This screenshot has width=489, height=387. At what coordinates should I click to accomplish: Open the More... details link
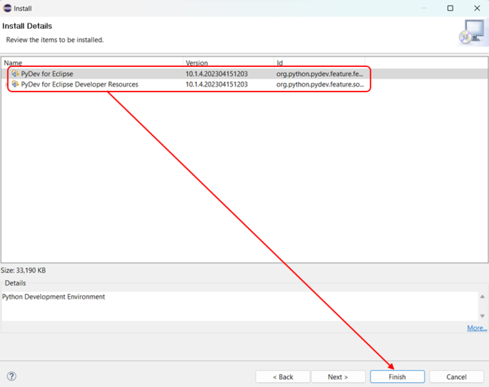click(477, 328)
